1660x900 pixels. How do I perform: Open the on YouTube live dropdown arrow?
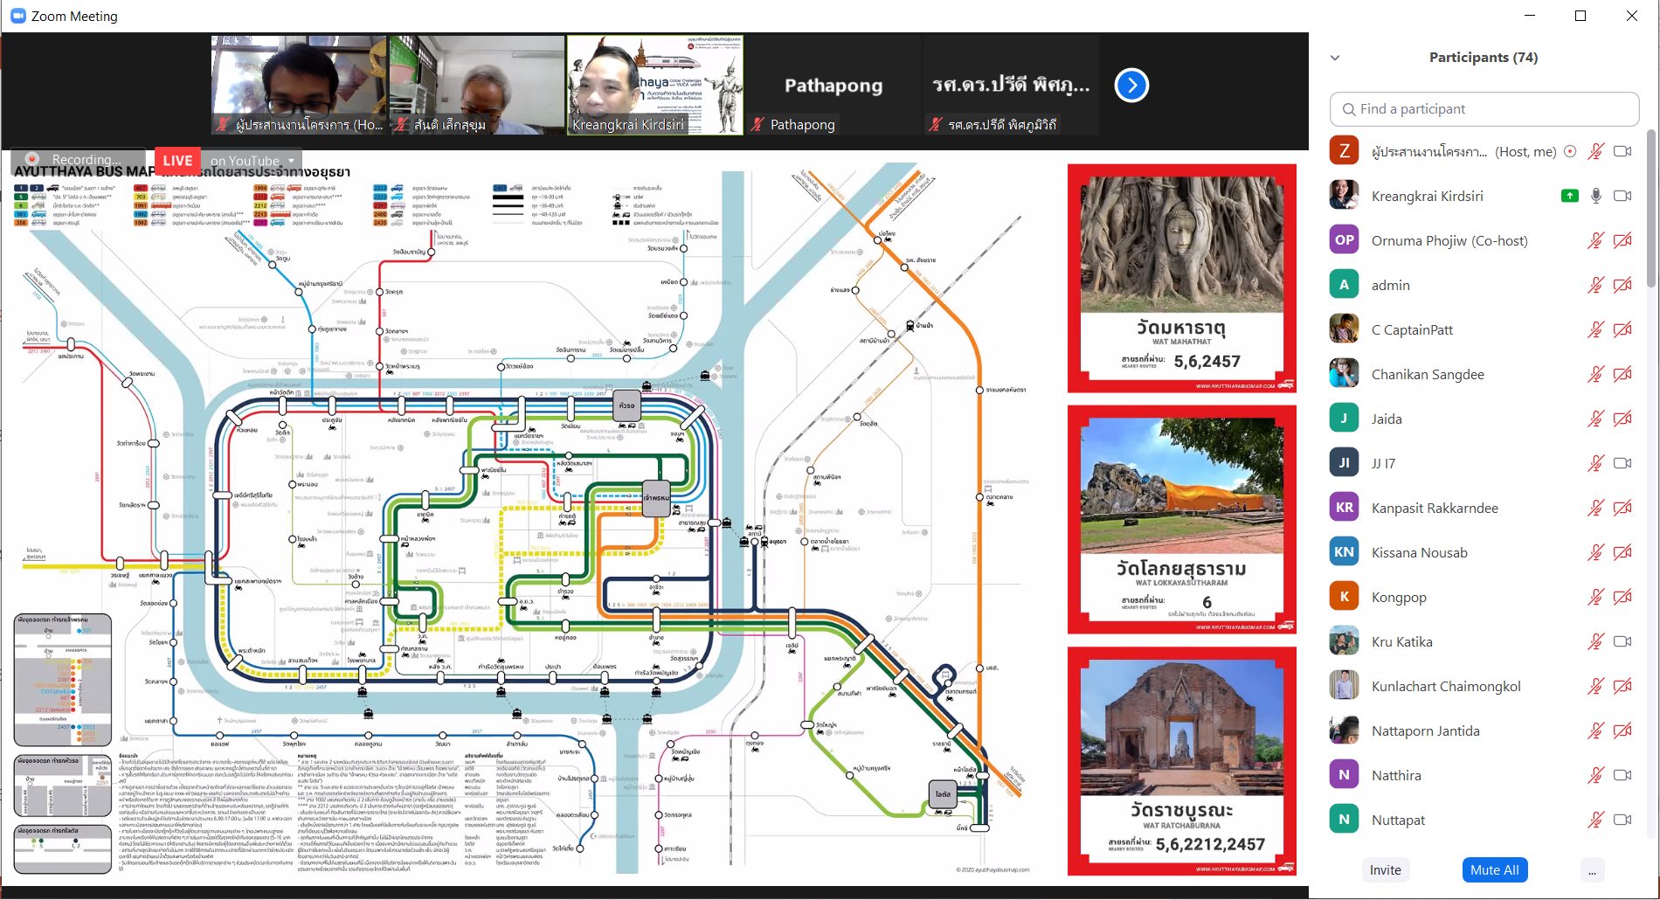[291, 161]
